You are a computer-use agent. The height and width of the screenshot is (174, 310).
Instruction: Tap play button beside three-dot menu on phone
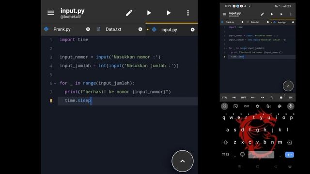(x=281, y=14)
